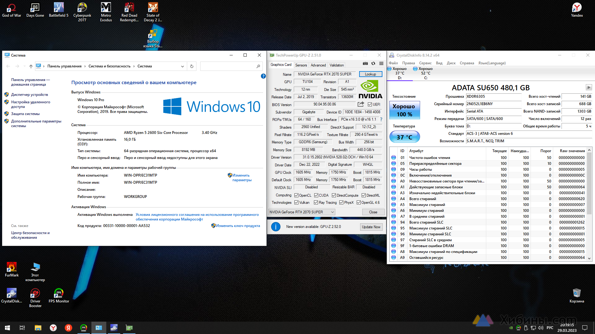Click 37 °C temperature indicator in CrystalDiskInfo
The height and width of the screenshot is (334, 595).
point(404,137)
